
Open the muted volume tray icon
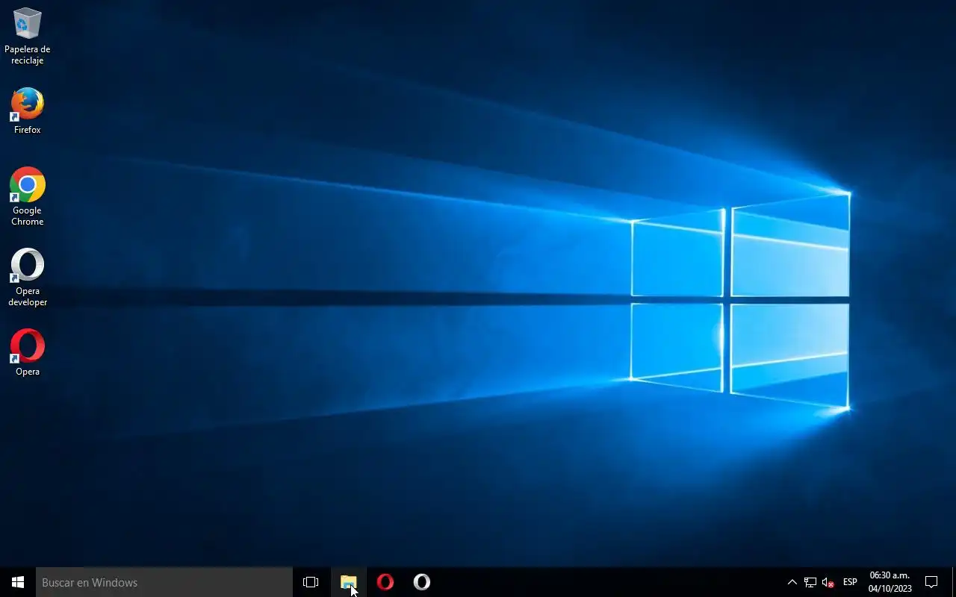828,582
